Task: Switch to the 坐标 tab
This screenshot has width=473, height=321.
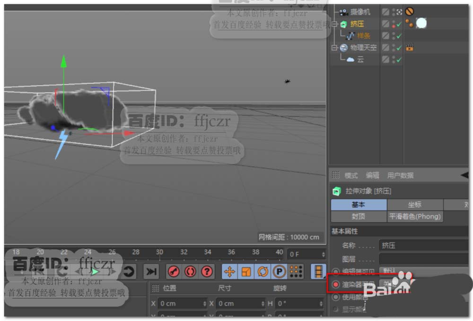Action: [x=415, y=205]
